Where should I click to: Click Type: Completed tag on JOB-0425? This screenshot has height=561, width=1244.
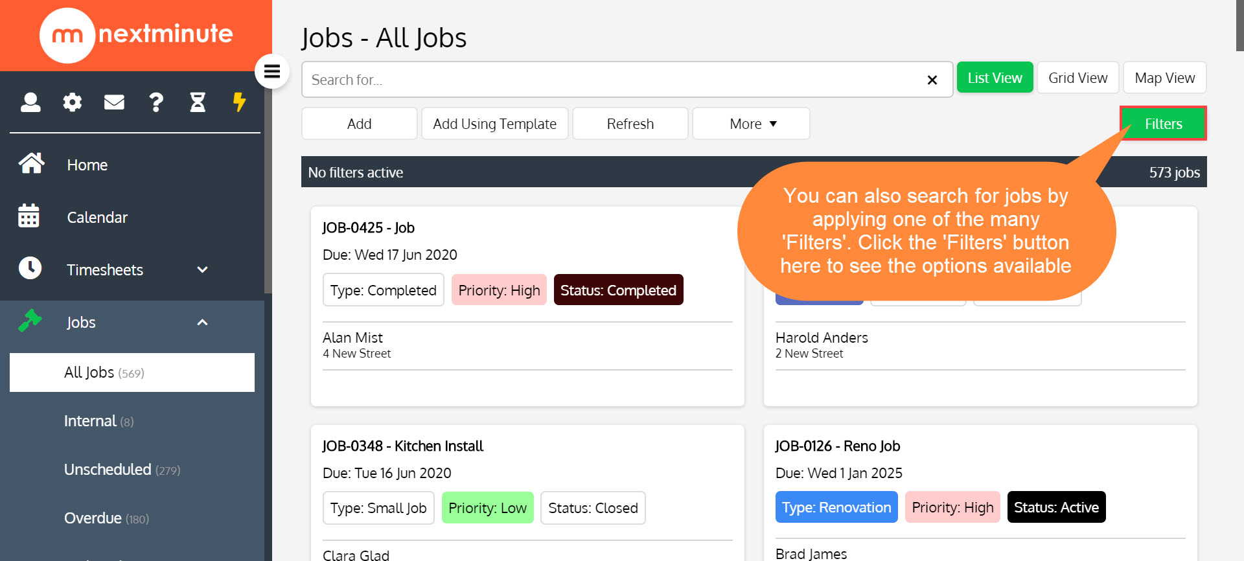(384, 290)
